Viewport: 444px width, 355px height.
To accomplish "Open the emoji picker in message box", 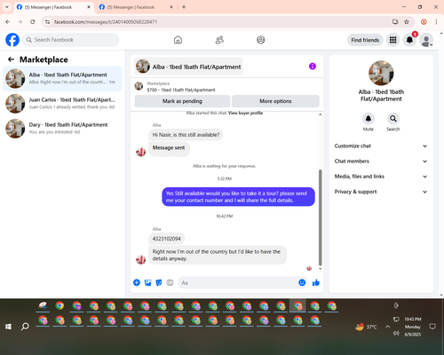I will (302, 282).
